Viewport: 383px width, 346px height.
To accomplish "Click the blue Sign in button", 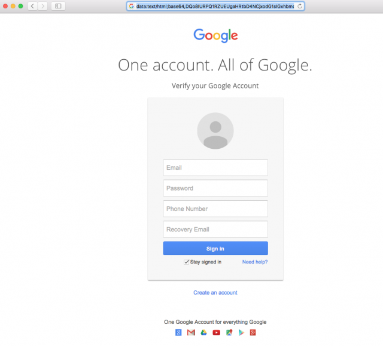I will [215, 249].
